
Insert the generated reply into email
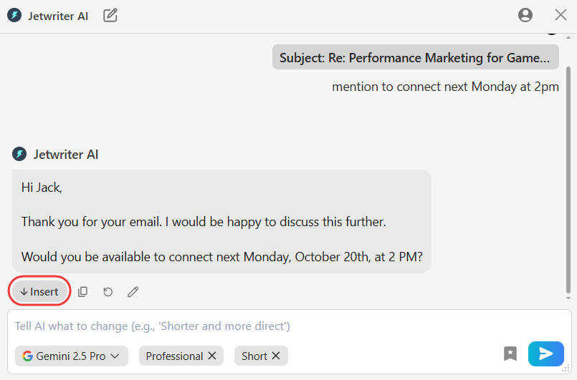[40, 292]
